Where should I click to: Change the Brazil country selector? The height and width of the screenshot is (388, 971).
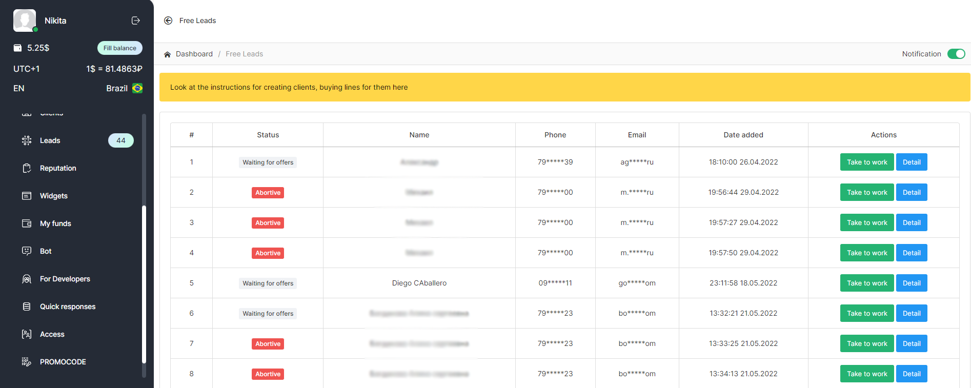124,88
